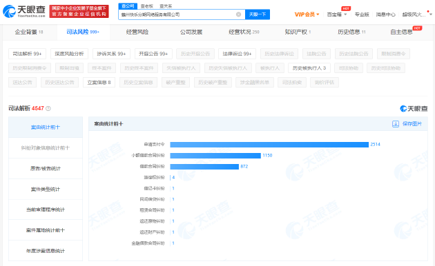Select 案件属地统计前十 in the side menu

pos(46,230)
